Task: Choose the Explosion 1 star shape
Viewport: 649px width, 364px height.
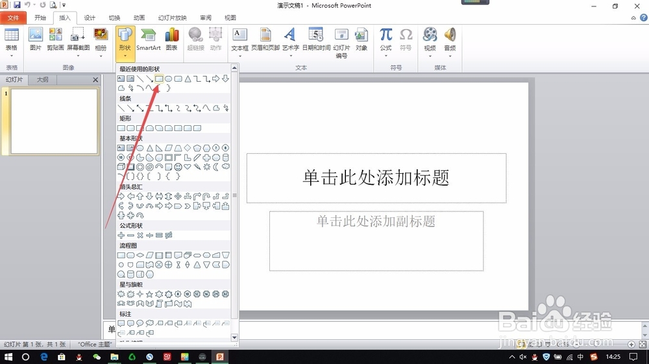Action: [x=121, y=294]
